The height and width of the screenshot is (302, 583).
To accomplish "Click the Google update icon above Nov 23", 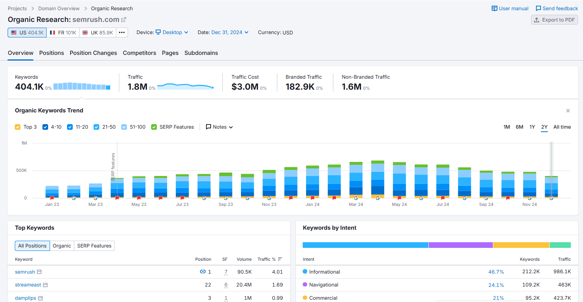I will pyautogui.click(x=269, y=198).
